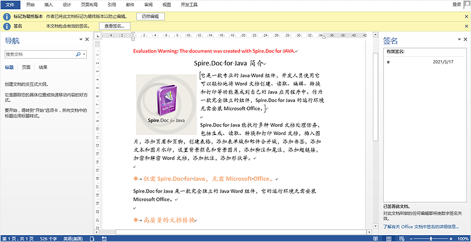Open the 审阅 ribbon tab
This screenshot has width=471, height=242.
point(148,5)
